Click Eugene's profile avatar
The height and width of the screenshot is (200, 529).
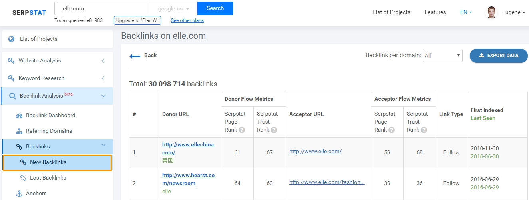point(491,12)
